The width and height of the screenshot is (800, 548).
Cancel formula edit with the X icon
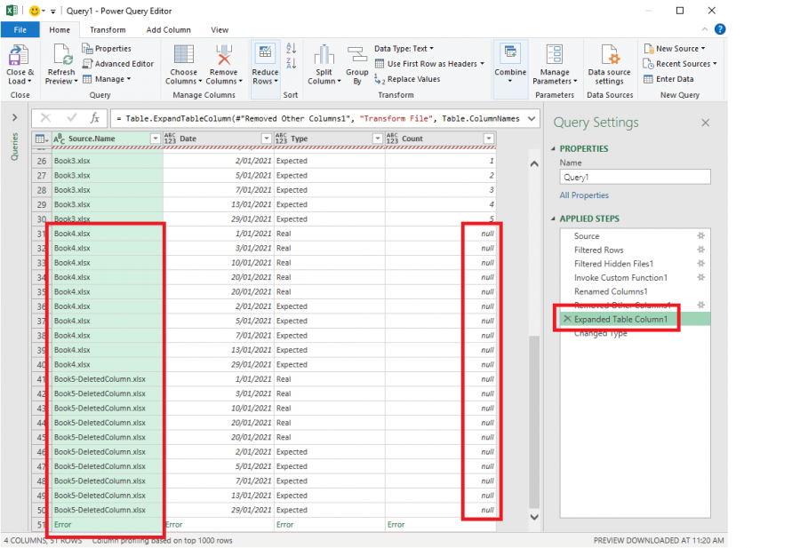45,118
